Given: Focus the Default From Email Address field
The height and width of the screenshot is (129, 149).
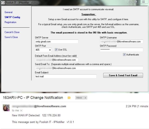Looking at the screenshot, I should pyautogui.click(x=57, y=60).
